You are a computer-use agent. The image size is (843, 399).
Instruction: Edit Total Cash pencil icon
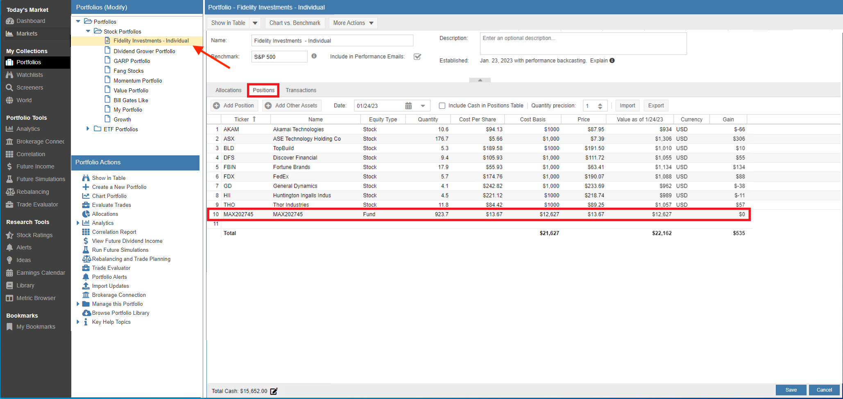pyautogui.click(x=274, y=391)
